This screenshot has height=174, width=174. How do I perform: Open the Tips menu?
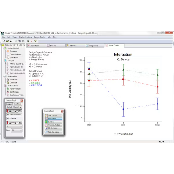(55, 37)
